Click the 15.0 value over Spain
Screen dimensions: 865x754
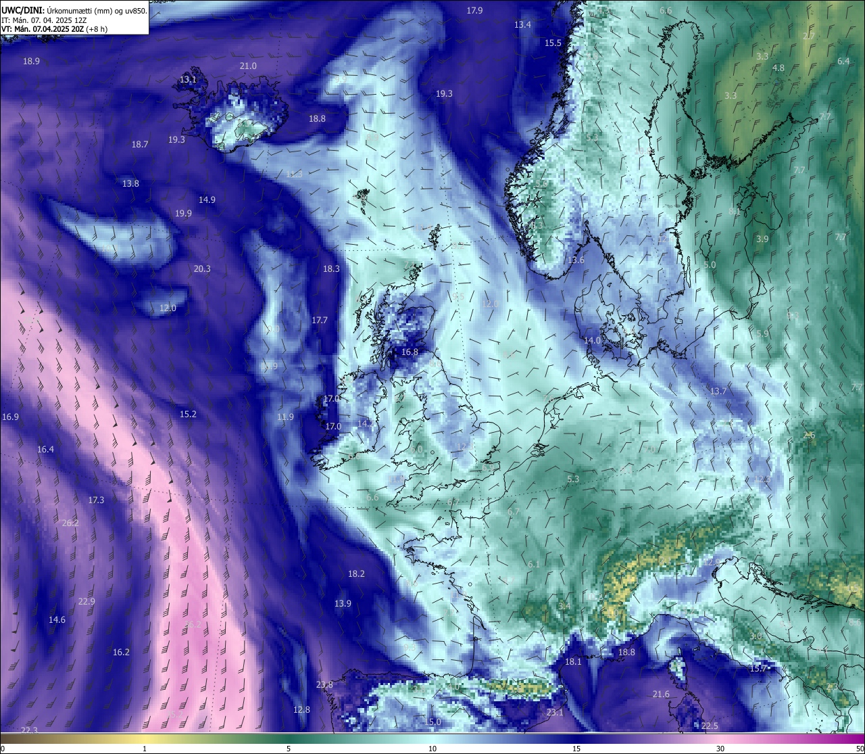432,722
